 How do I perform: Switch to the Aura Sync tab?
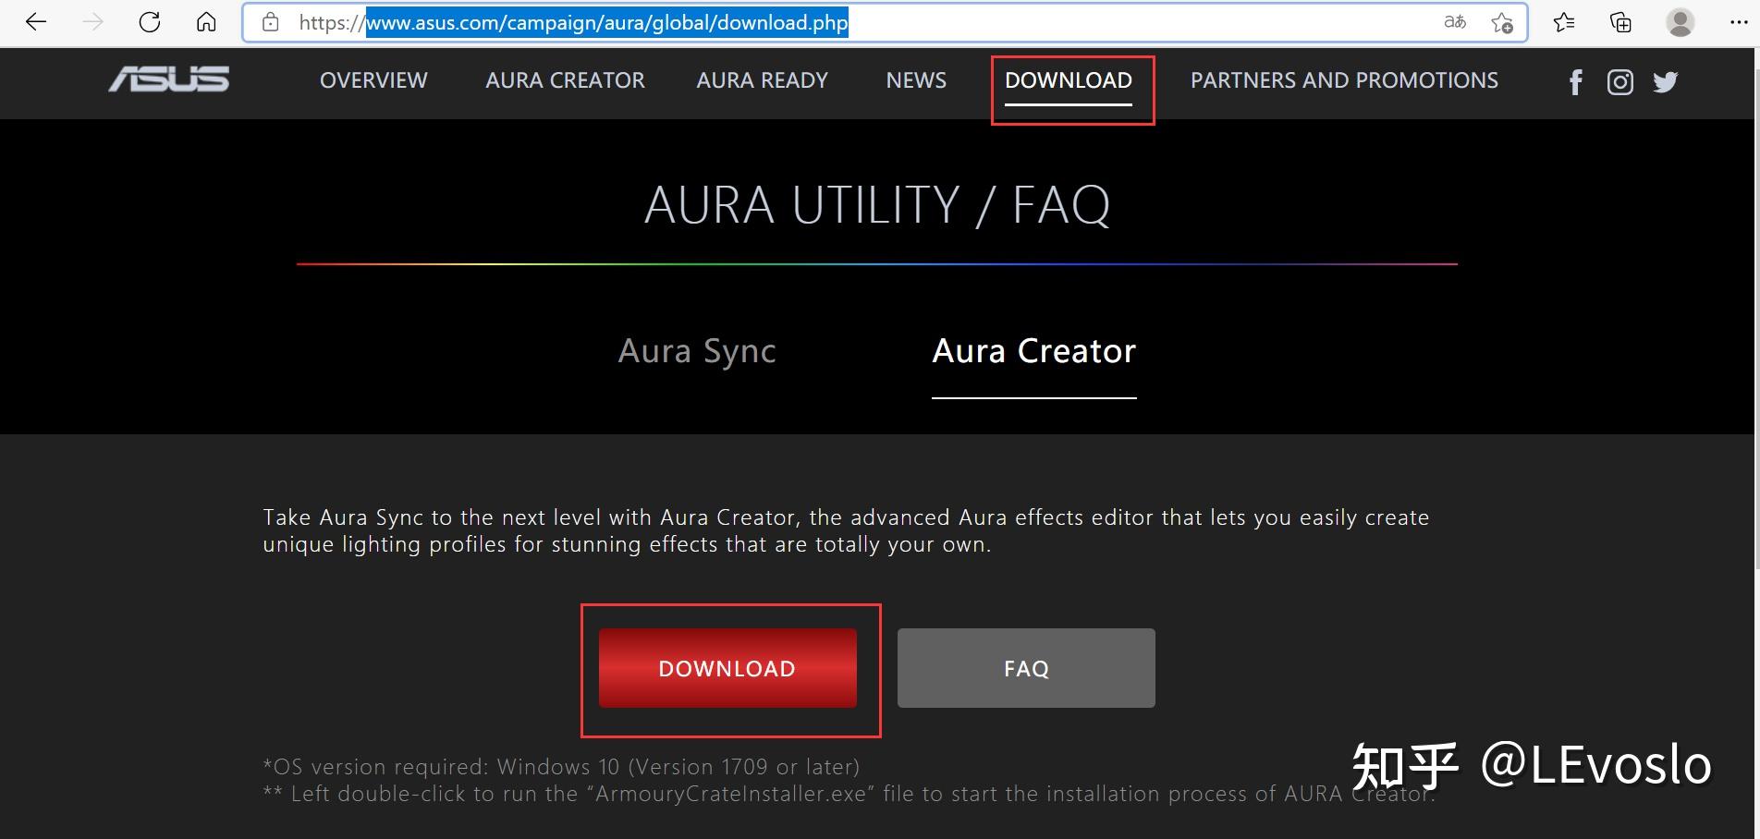click(696, 351)
